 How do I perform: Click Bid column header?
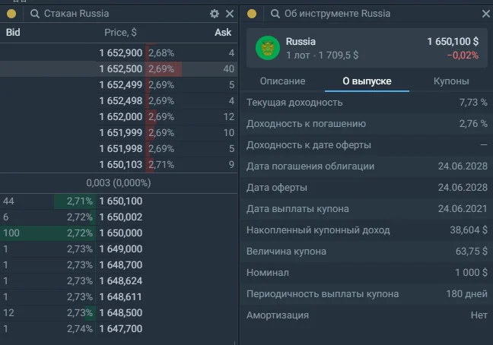coord(13,33)
